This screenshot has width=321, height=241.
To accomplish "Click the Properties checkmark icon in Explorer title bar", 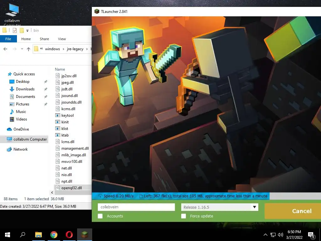I will [x=15, y=30].
